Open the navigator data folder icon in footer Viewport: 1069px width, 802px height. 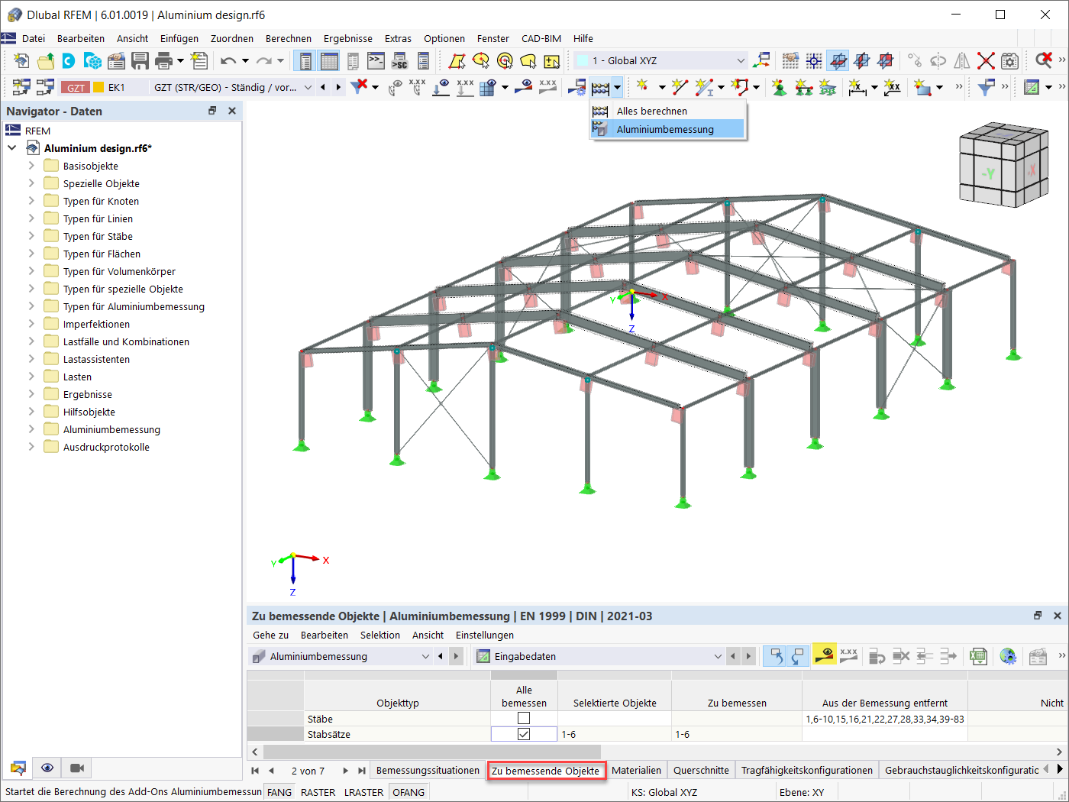pos(18,768)
